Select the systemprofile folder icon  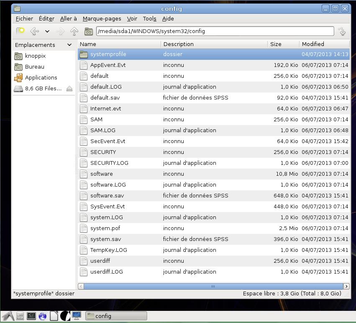(x=84, y=54)
